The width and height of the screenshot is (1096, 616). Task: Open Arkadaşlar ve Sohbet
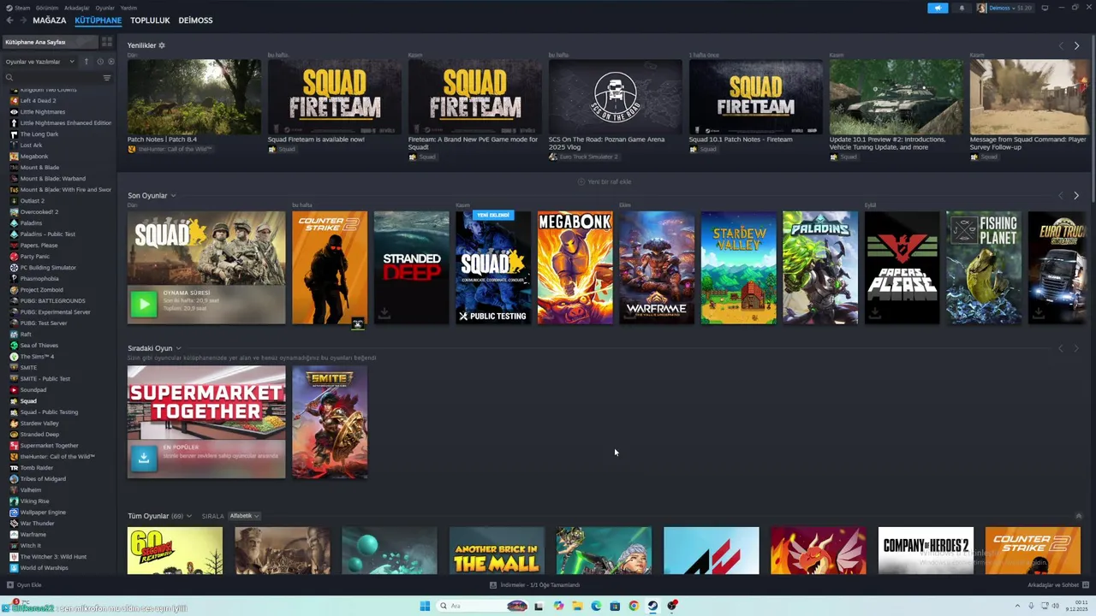point(1057,585)
